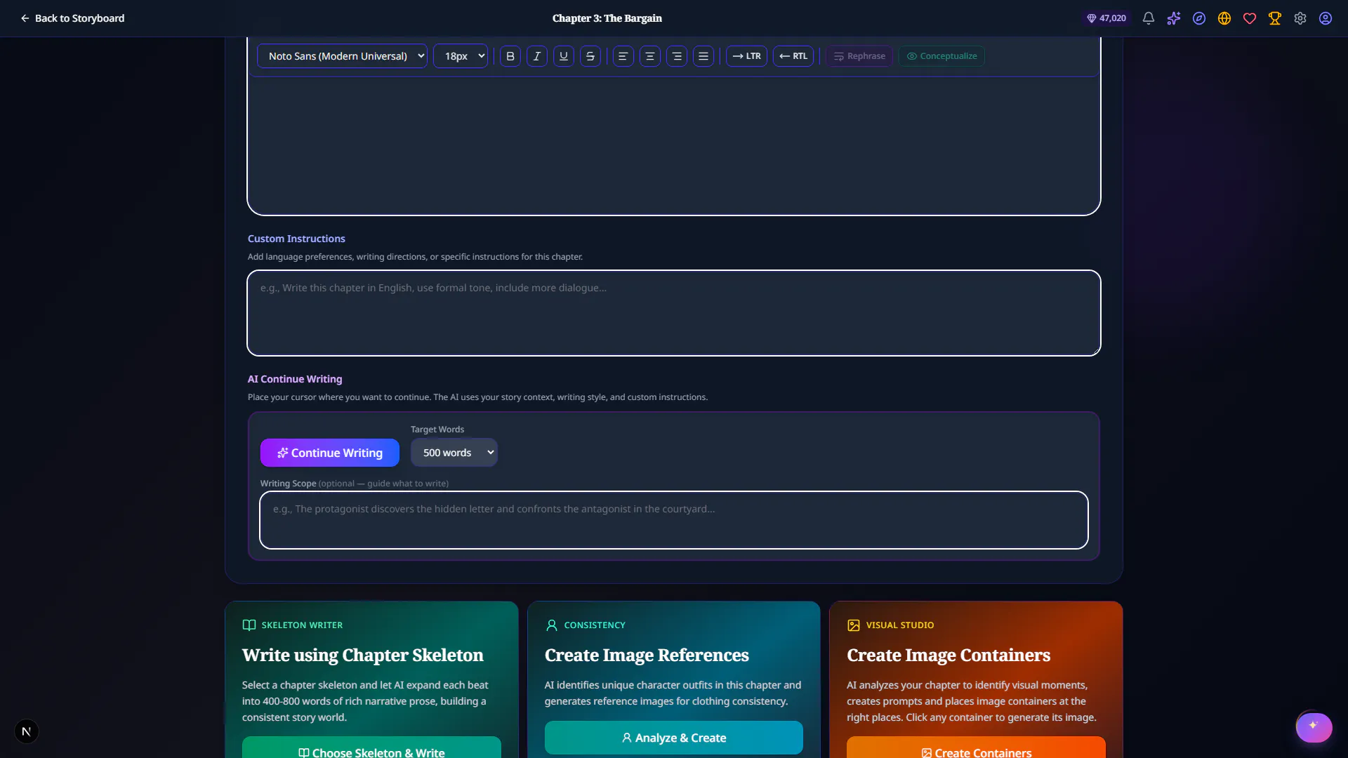The width and height of the screenshot is (1348, 758).
Task: Set text direction to LTR
Action: 746,56
